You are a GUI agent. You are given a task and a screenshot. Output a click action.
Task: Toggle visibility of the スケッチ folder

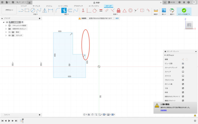click(x=10, y=35)
